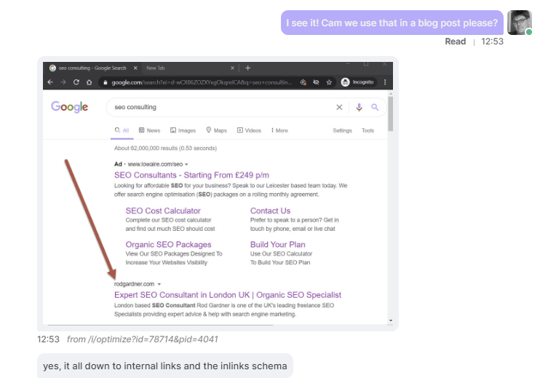Click the browser vertical scrollbar thumb
The width and height of the screenshot is (540, 378).
[x=390, y=114]
